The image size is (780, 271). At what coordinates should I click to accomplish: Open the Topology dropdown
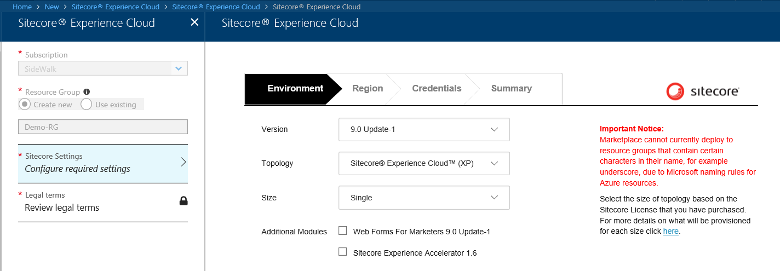[x=424, y=163]
